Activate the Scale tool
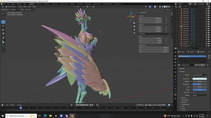The image size is (211, 118). click(x=3, y=30)
